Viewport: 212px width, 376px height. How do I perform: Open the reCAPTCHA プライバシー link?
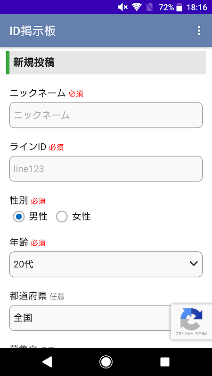point(184,334)
